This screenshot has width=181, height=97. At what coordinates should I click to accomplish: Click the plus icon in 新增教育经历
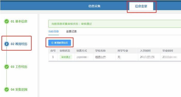(x=52, y=43)
